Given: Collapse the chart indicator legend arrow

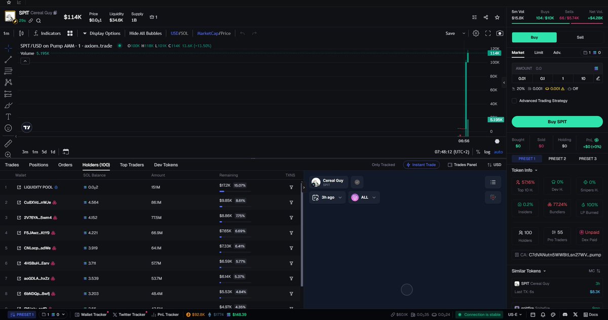Looking at the screenshot, I should tap(25, 61).
